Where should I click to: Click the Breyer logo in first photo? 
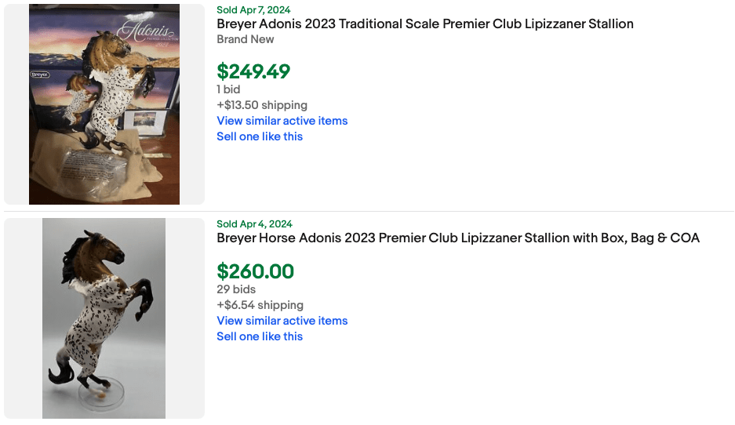pyautogui.click(x=40, y=75)
